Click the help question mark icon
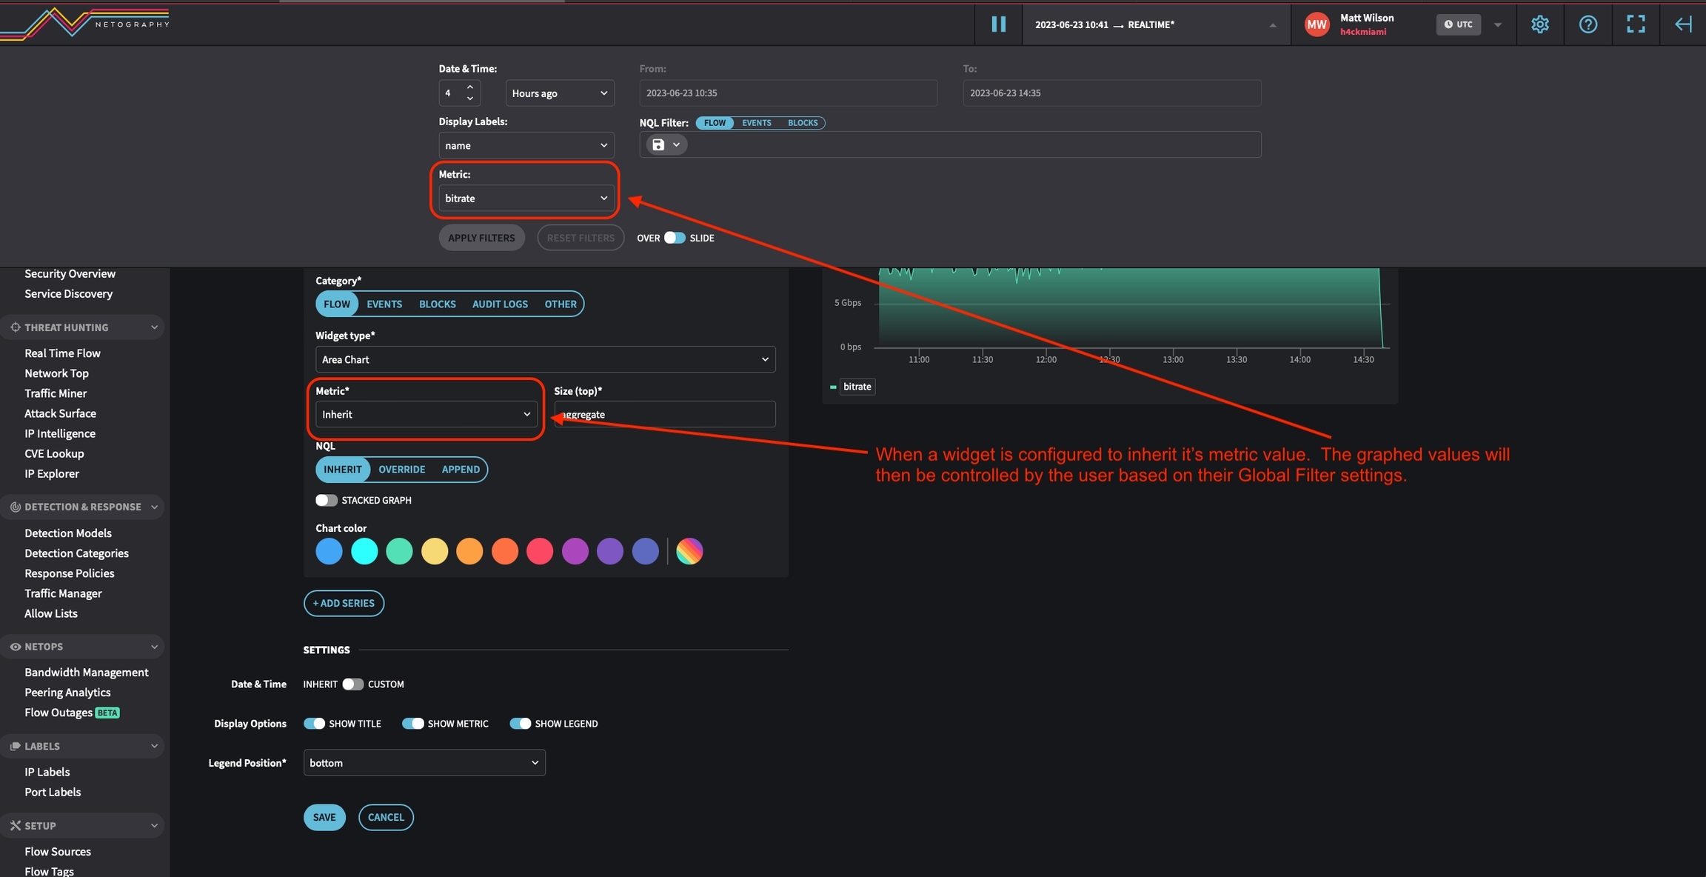The height and width of the screenshot is (877, 1706). click(x=1588, y=24)
